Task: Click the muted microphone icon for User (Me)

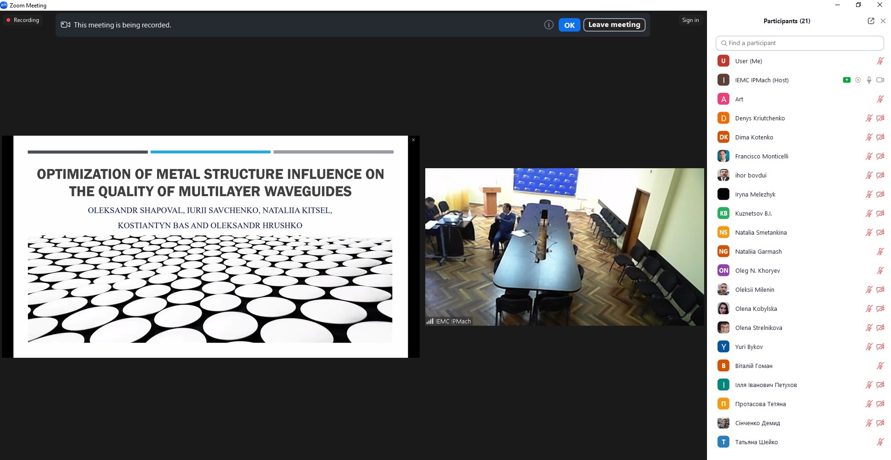Action: point(880,61)
